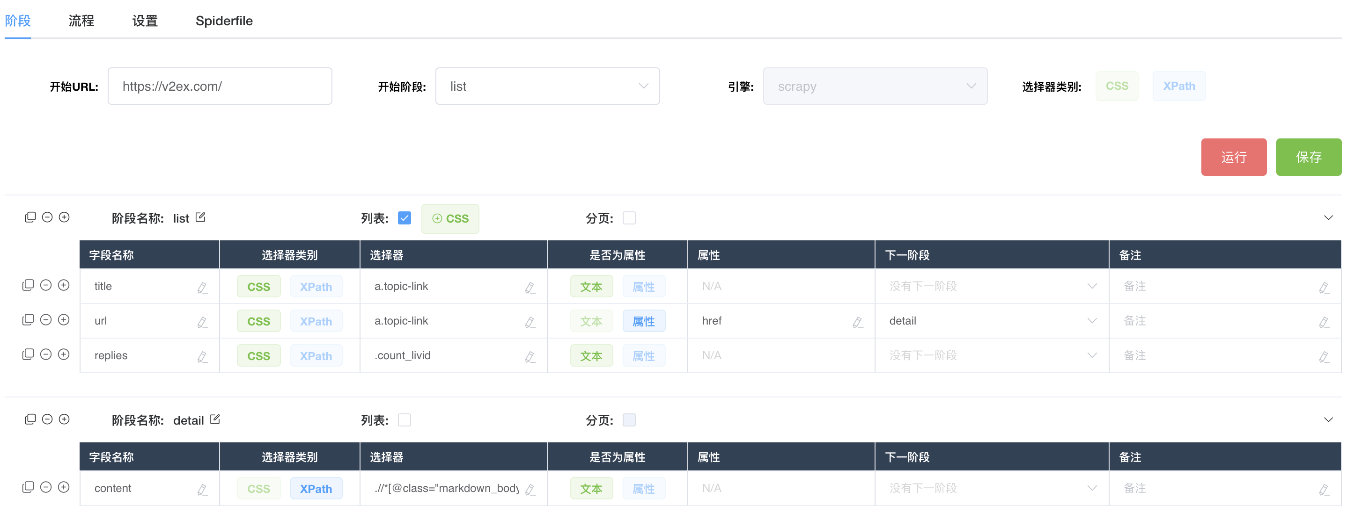Click the green 保存 save button
Viewport: 1354px width, 520px height.
1308,157
